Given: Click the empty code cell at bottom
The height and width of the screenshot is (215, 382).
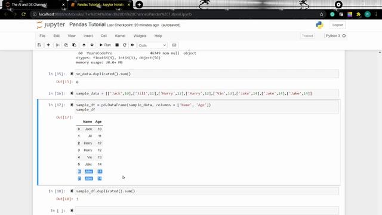Looking at the screenshot, I should click(207, 211).
